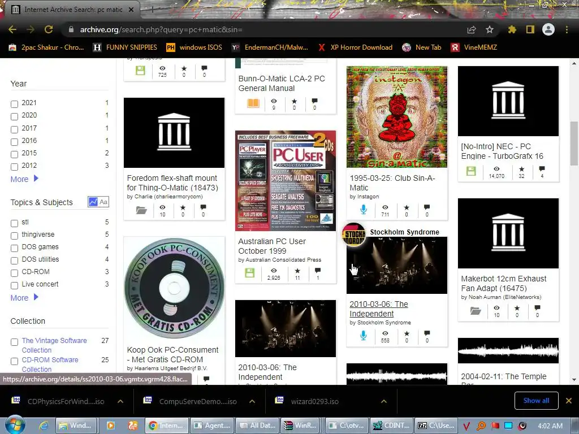
Task: Close the downloads bar with the X
Action: pos(569,401)
